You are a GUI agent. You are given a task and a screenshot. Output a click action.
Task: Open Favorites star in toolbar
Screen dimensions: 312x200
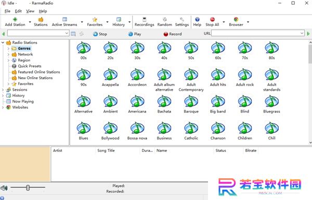pyautogui.click(x=95, y=19)
